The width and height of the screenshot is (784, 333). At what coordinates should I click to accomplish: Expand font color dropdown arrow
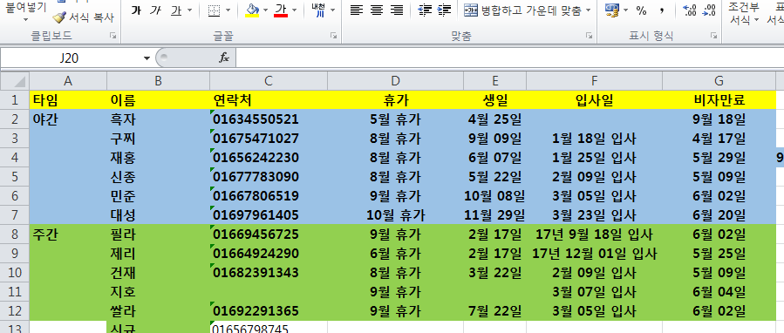coord(294,10)
